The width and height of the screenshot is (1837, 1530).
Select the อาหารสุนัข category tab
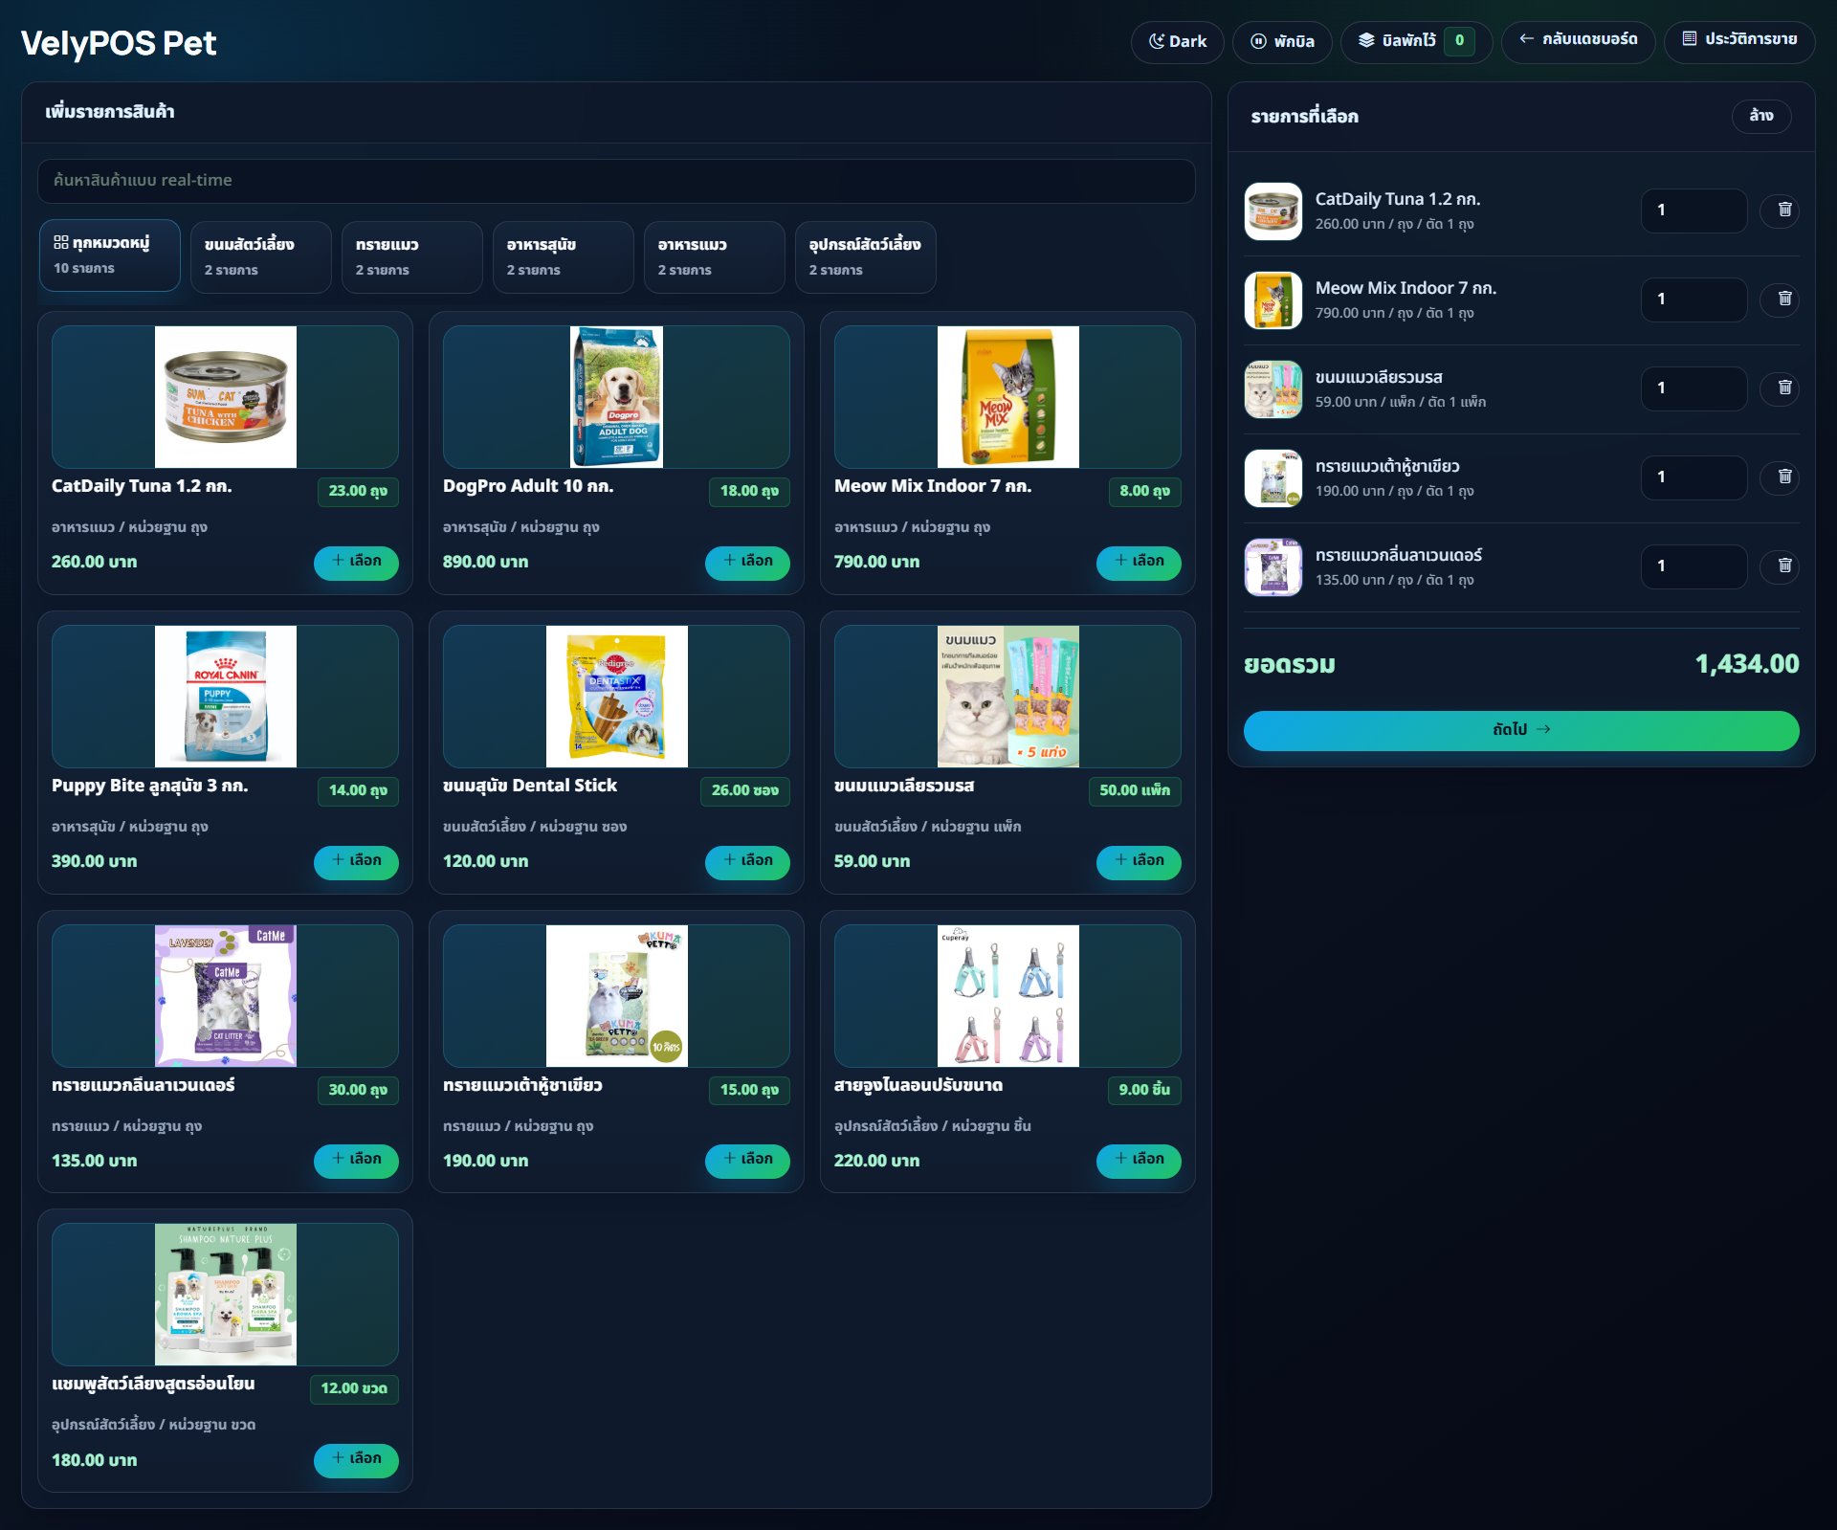(x=563, y=257)
